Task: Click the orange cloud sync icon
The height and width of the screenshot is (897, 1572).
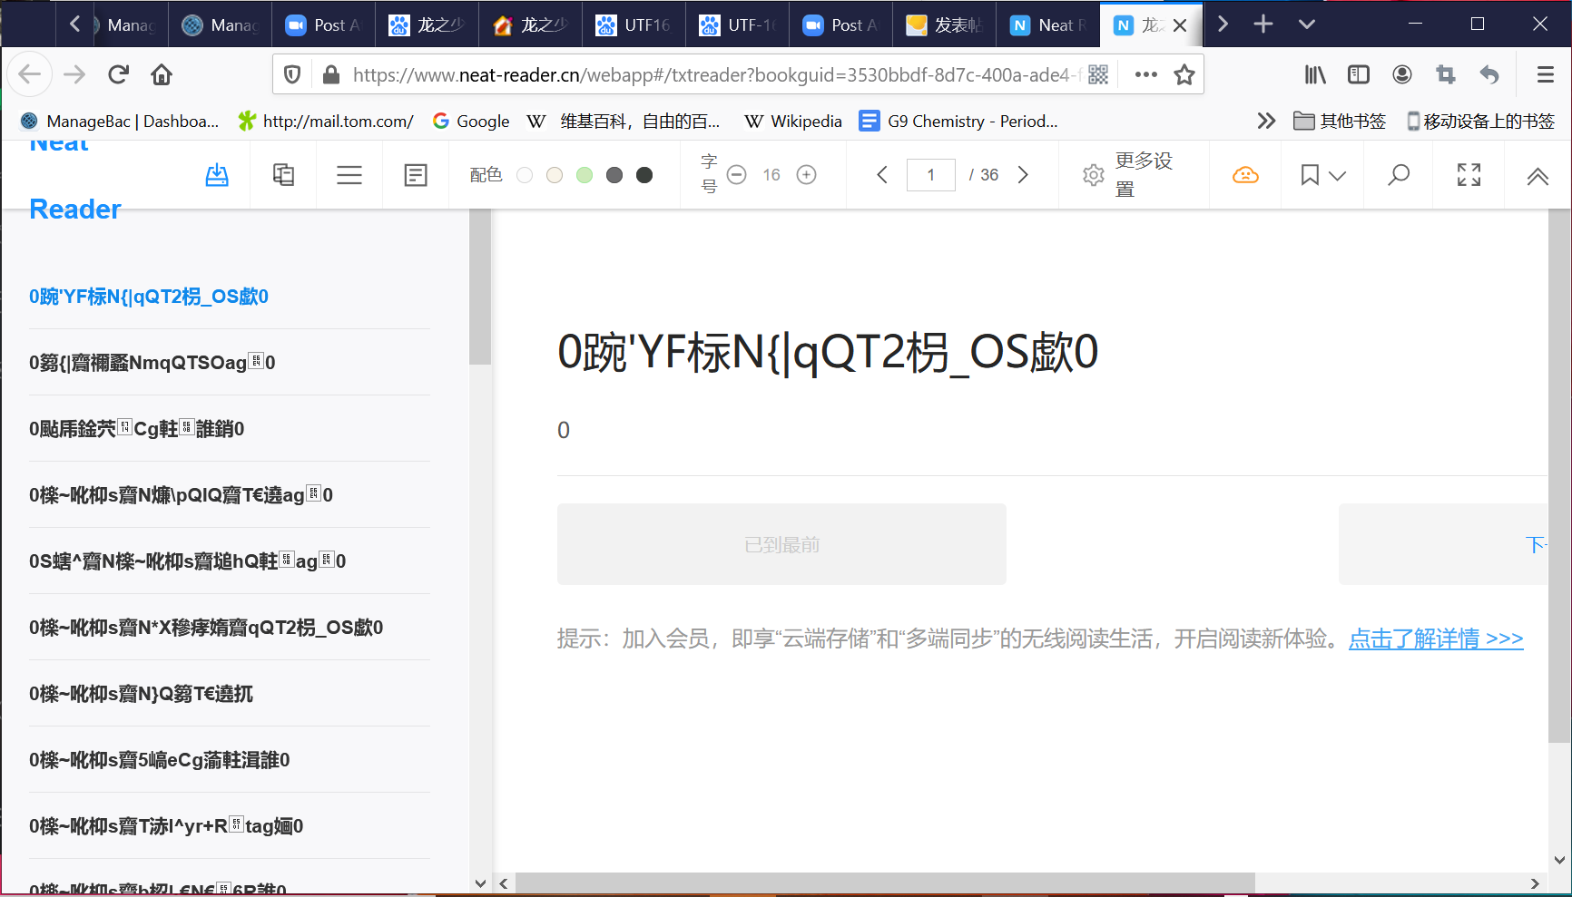Action: tap(1245, 175)
